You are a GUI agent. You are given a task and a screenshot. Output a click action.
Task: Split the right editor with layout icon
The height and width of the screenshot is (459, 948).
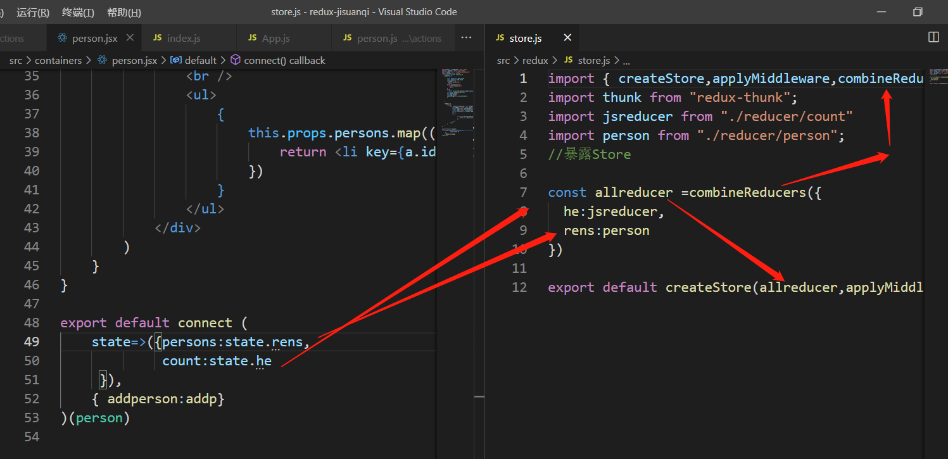(933, 37)
